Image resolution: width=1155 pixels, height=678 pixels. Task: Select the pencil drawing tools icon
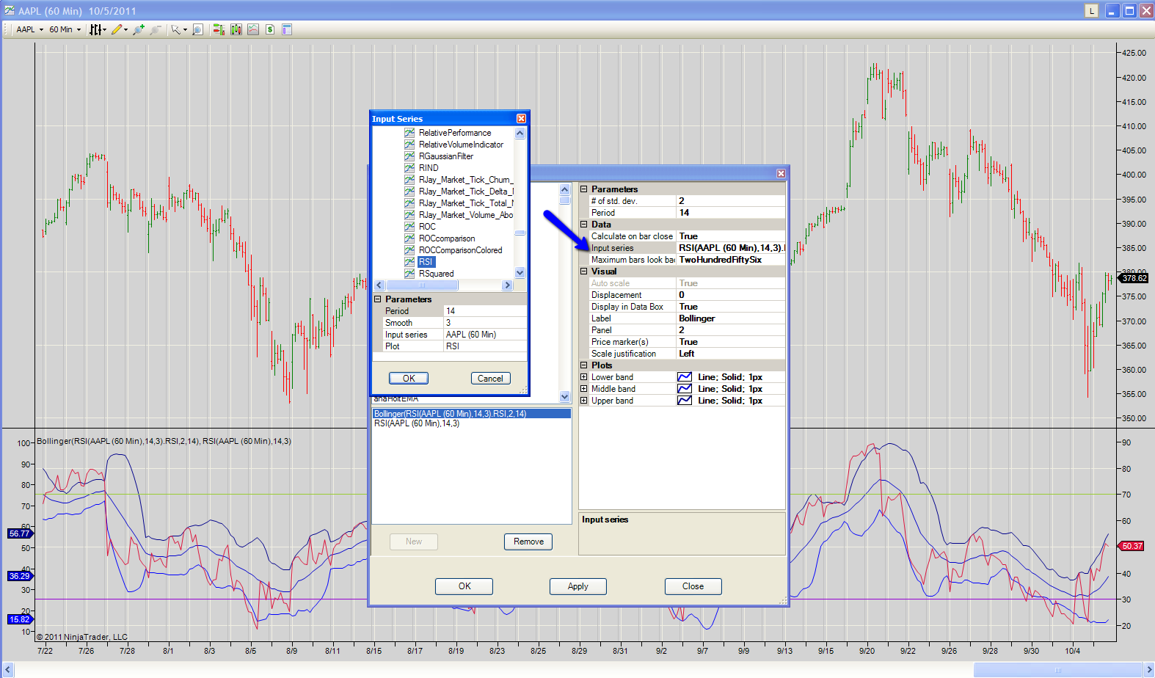click(x=119, y=29)
